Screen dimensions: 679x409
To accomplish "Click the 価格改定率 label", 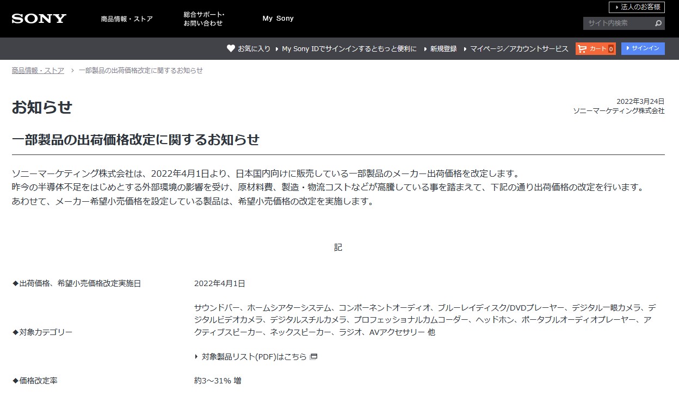I will click(x=35, y=381).
